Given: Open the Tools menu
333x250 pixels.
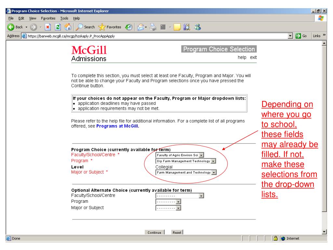Looking at the screenshot, I should (x=64, y=18).
